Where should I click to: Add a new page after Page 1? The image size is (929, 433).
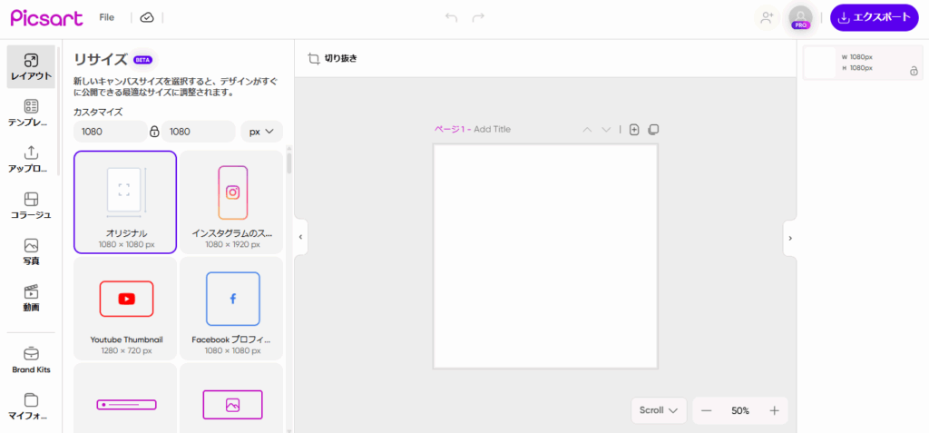point(634,129)
